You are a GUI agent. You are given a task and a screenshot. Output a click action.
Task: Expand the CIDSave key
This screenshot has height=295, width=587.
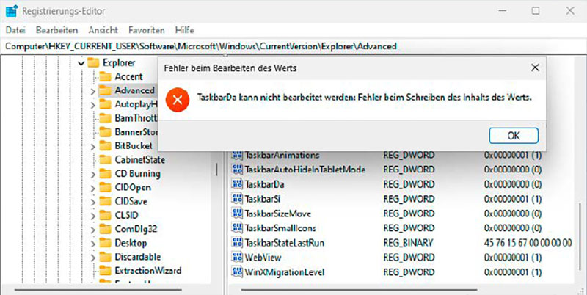pyautogui.click(x=93, y=202)
